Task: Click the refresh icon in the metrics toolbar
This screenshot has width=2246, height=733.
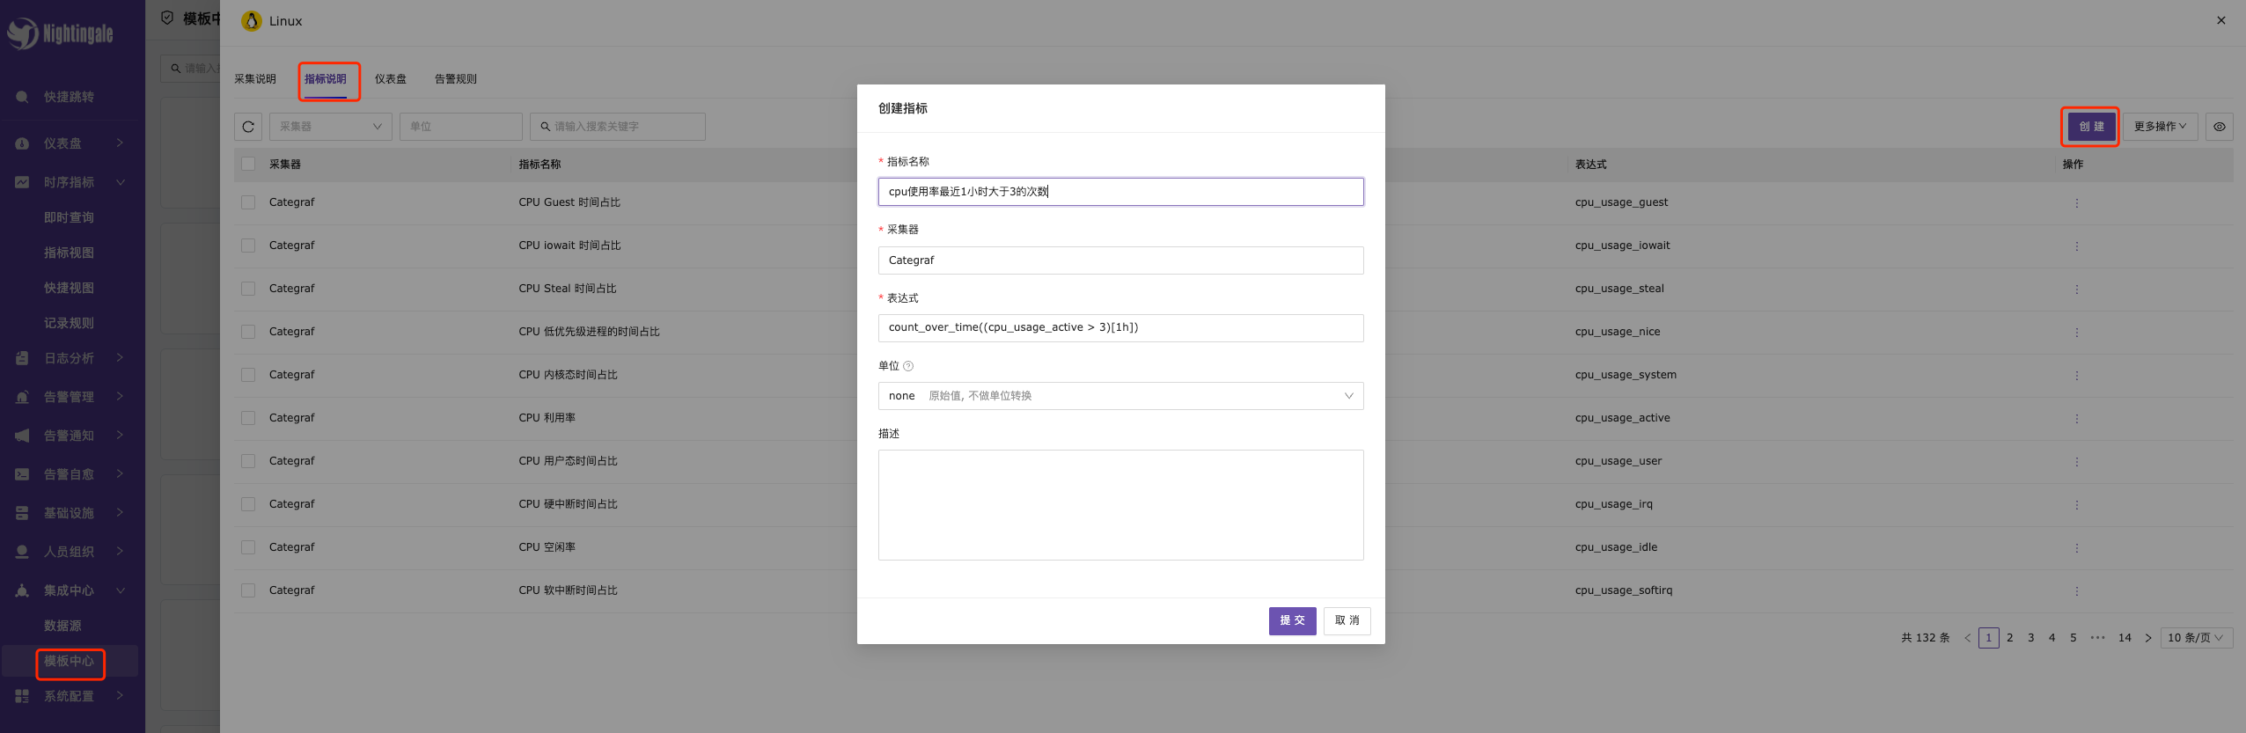Action: [x=248, y=127]
